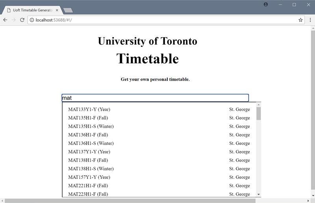Click the University of Toronto heading
Viewport: 315px width, 203px height.
[148, 41]
